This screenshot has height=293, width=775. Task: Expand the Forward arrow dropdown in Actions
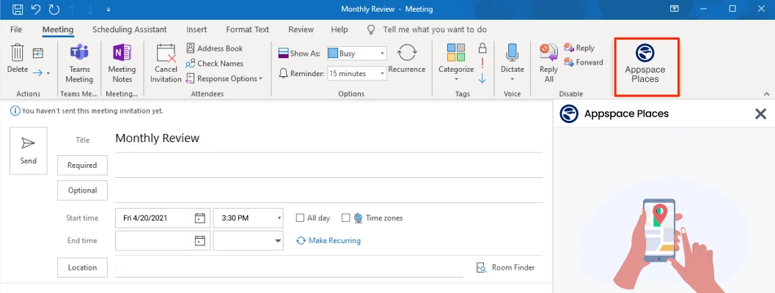coord(48,74)
